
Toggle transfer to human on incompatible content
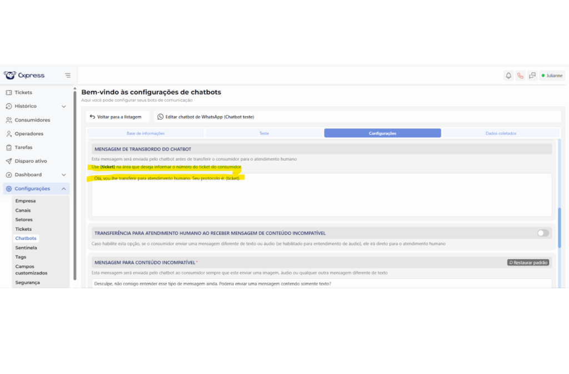point(543,233)
